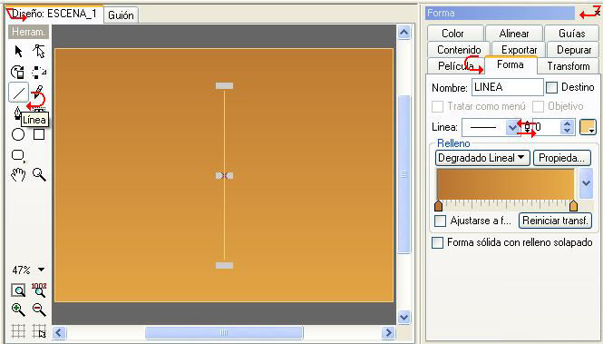Screen dimensions: 603x344
Task: Open the Transform tab
Action: 569,66
